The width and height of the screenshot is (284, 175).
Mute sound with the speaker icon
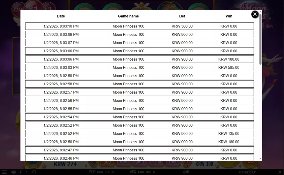click(14, 172)
